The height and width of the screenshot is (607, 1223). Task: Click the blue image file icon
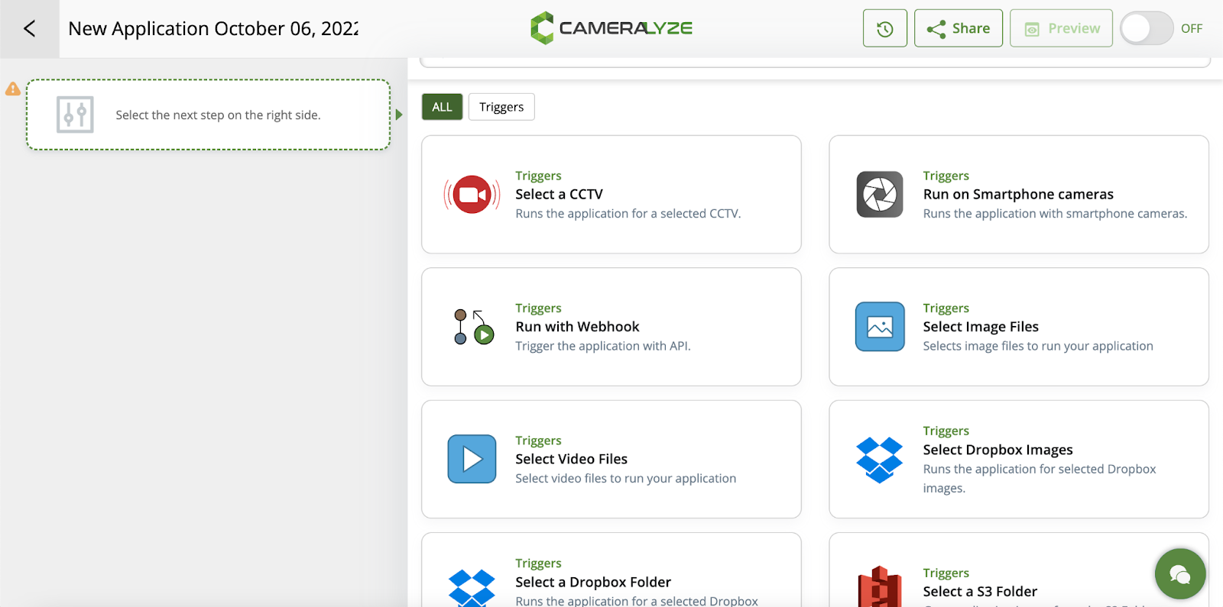(880, 327)
